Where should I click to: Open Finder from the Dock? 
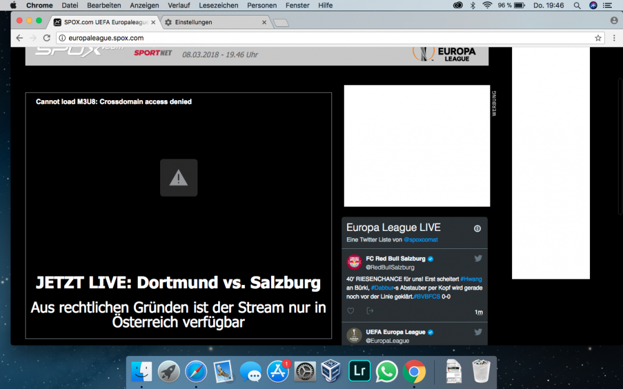[x=141, y=372]
